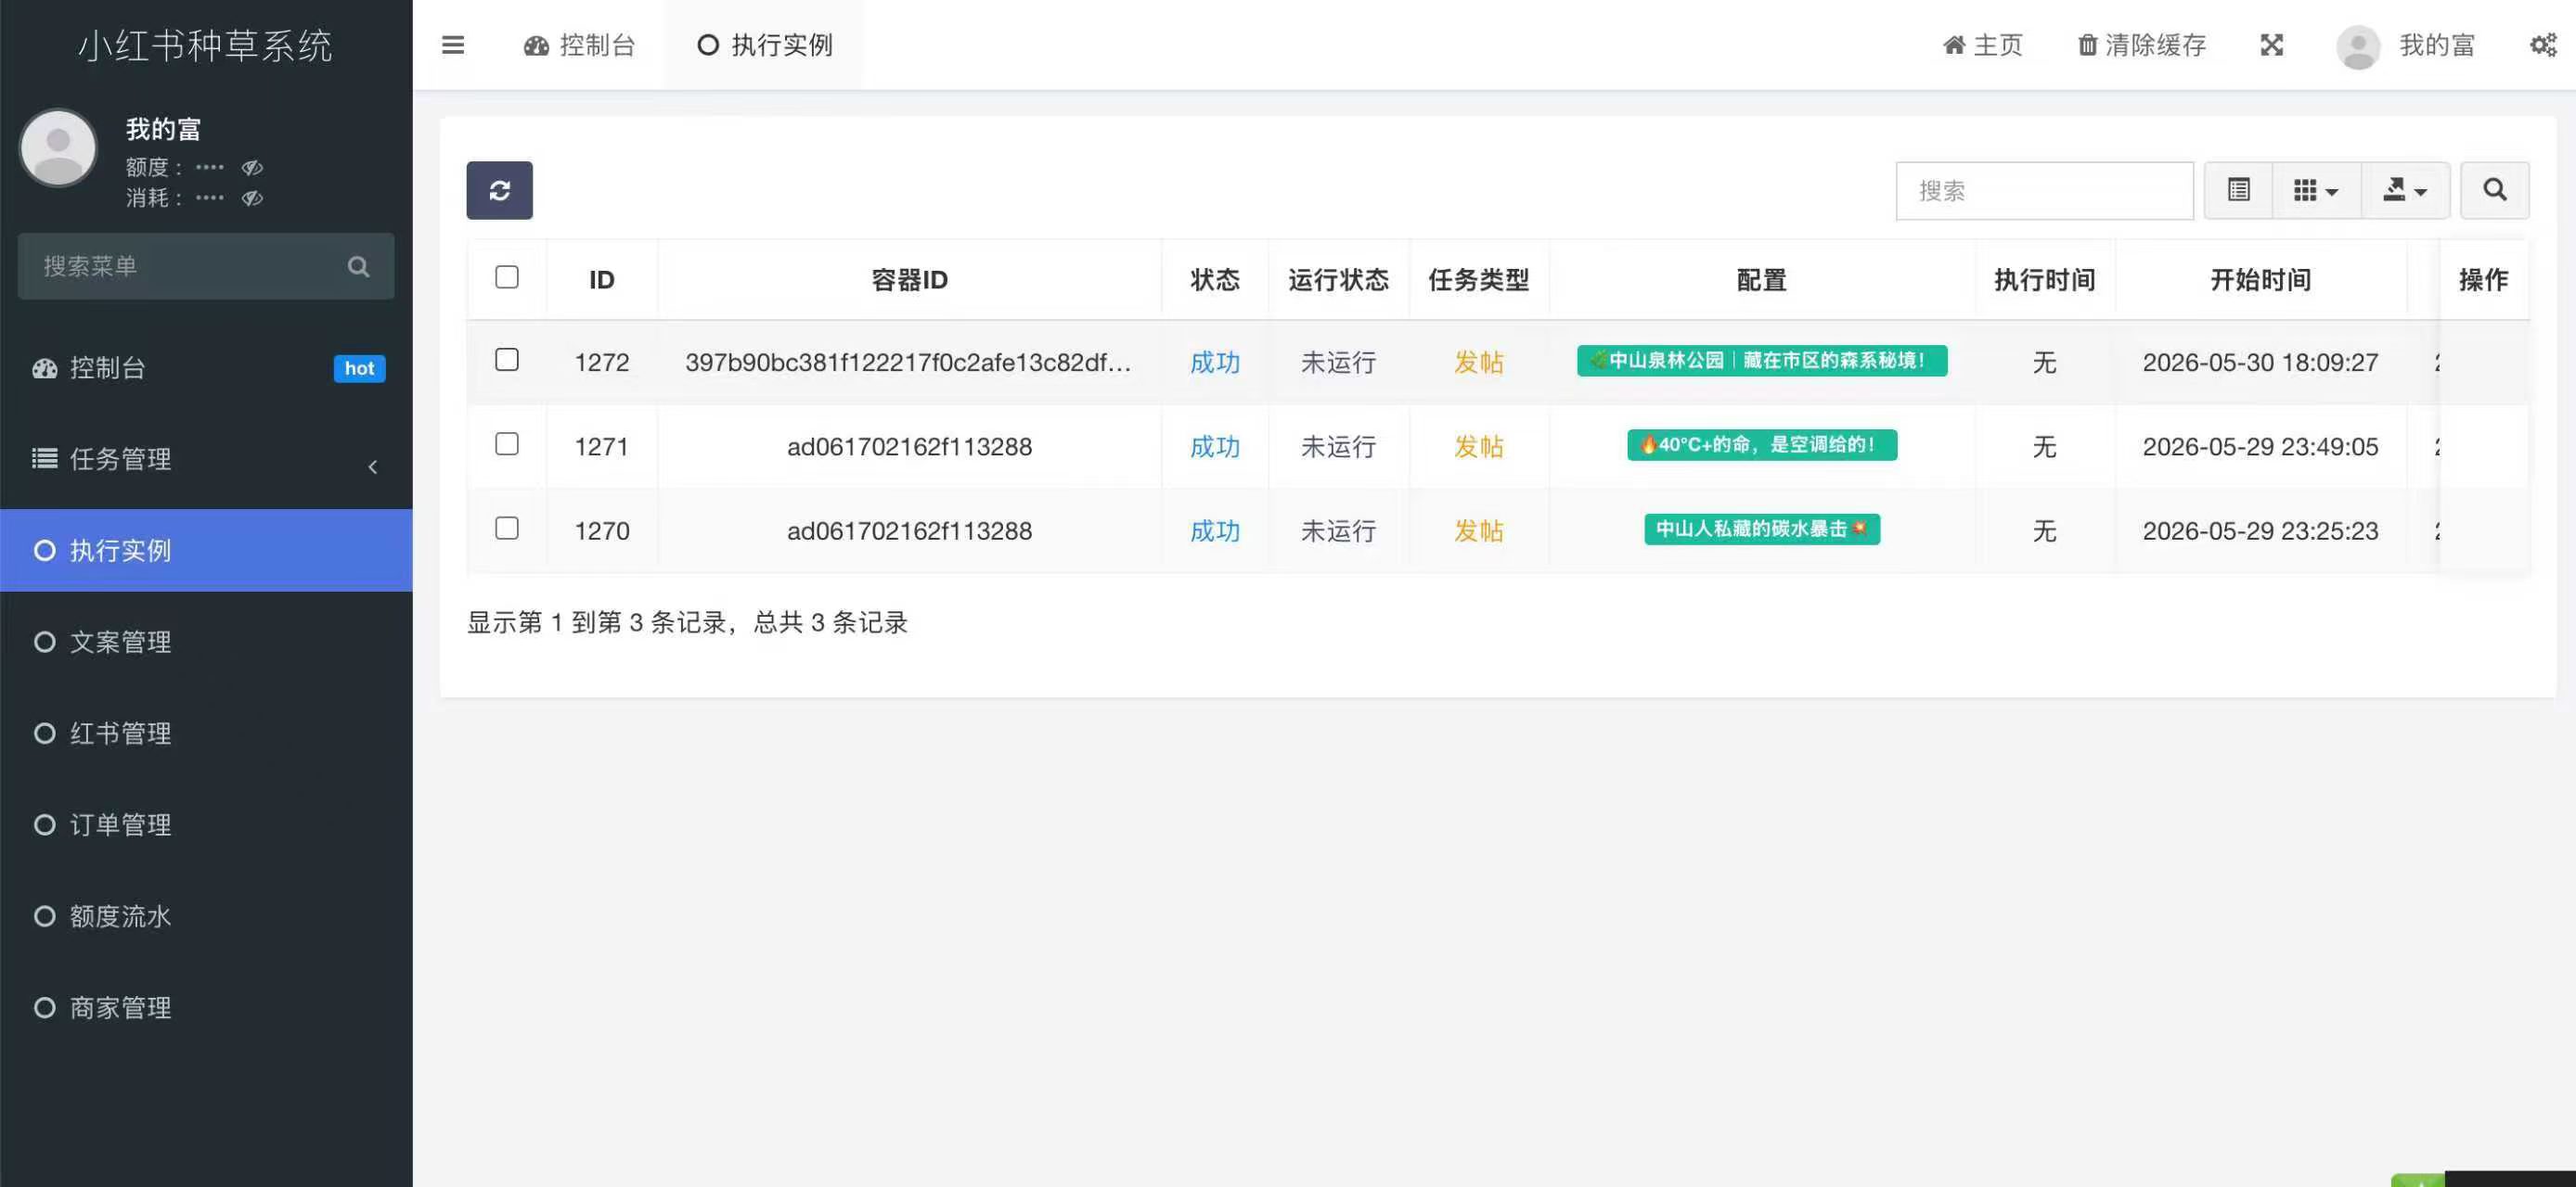Go to 主页 home link
This screenshot has height=1187, width=2576.
(1982, 45)
